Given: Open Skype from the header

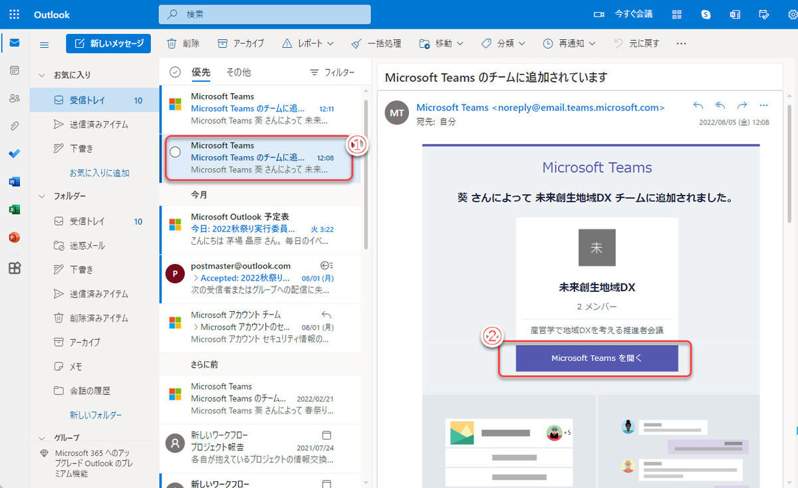Looking at the screenshot, I should [706, 14].
